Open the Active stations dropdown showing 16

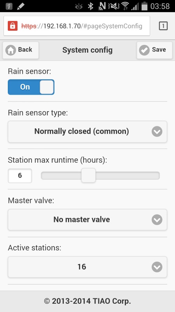[x=87, y=267]
